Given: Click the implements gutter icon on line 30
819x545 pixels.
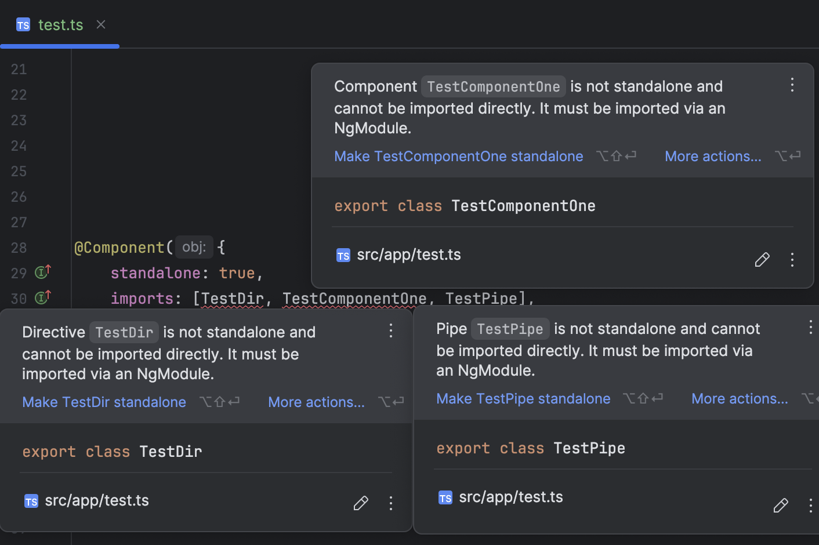Looking at the screenshot, I should (x=42, y=298).
